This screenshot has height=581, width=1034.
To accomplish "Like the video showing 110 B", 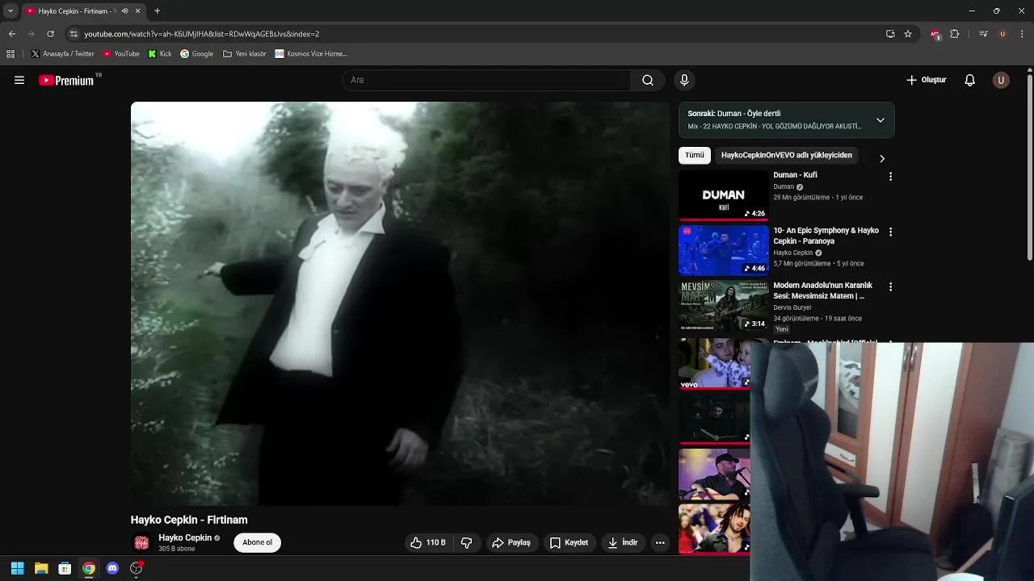I will tap(428, 542).
